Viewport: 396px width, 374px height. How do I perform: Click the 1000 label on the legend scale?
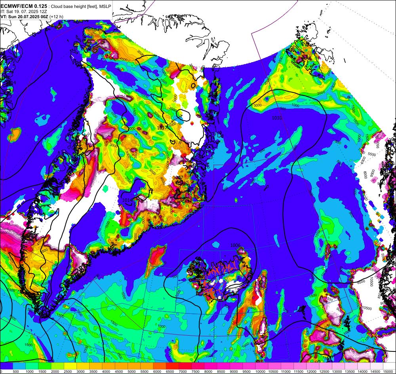pos(30,372)
